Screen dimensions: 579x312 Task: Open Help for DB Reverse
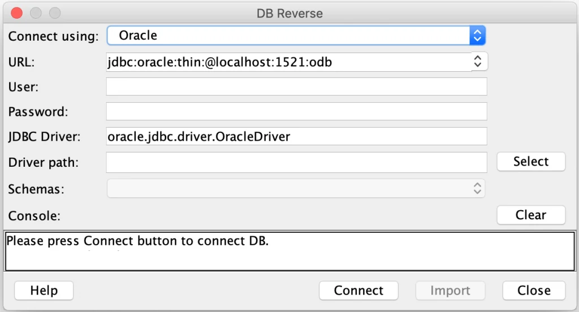(x=44, y=291)
